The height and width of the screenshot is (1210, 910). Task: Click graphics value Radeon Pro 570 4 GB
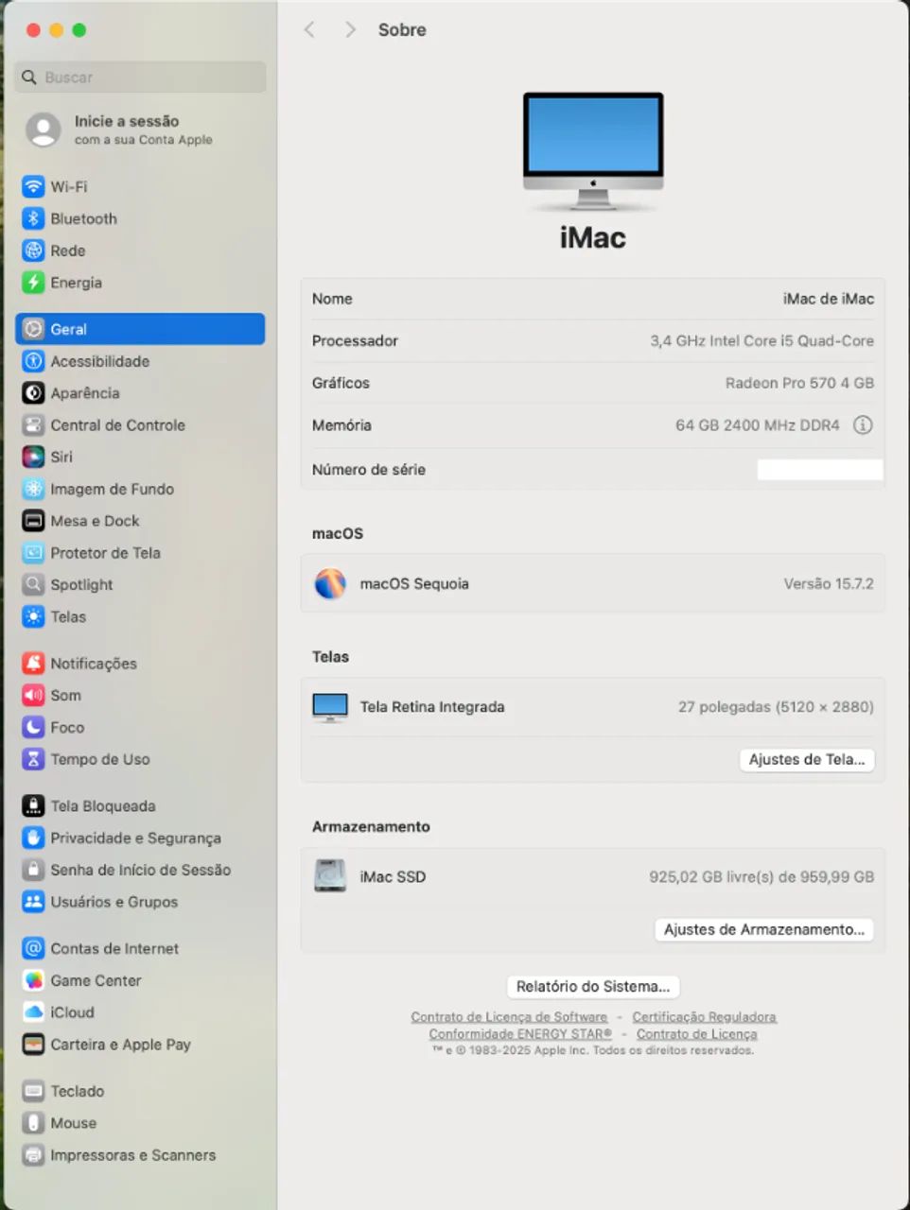[799, 384]
